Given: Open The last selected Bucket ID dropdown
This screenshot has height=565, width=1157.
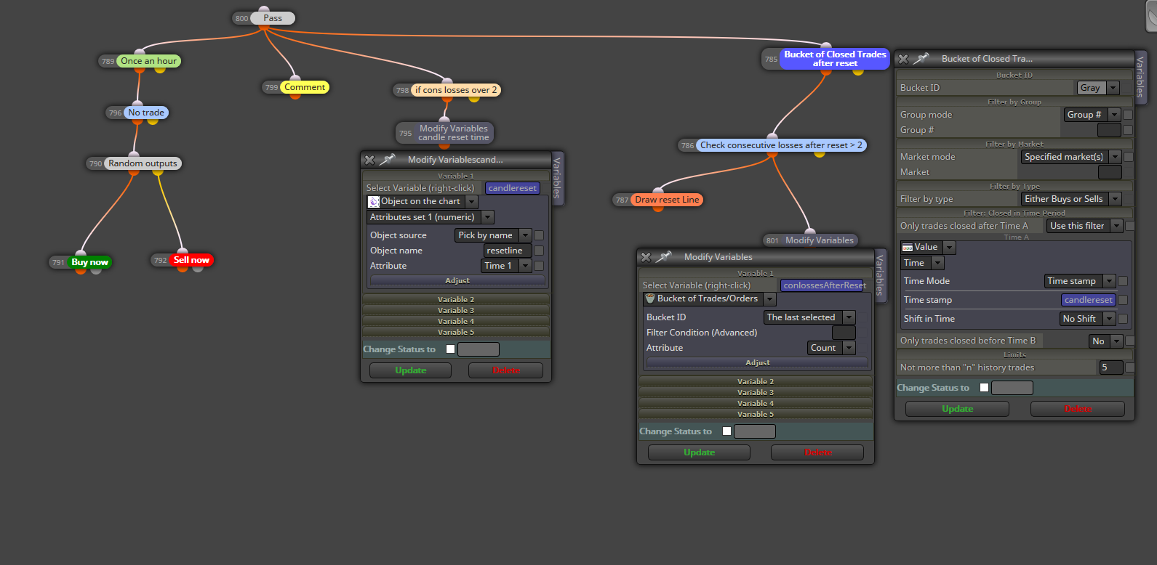Looking at the screenshot, I should point(849,317).
